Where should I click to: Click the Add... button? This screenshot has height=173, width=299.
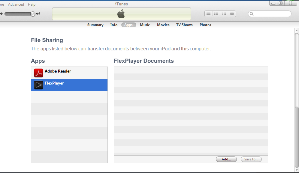pyautogui.click(x=226, y=159)
